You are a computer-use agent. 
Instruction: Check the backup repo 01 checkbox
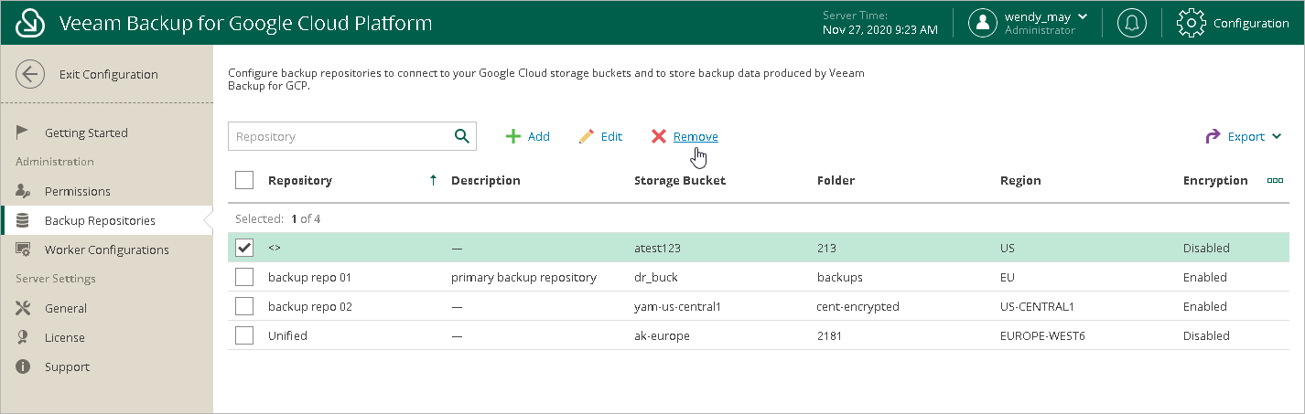(244, 277)
